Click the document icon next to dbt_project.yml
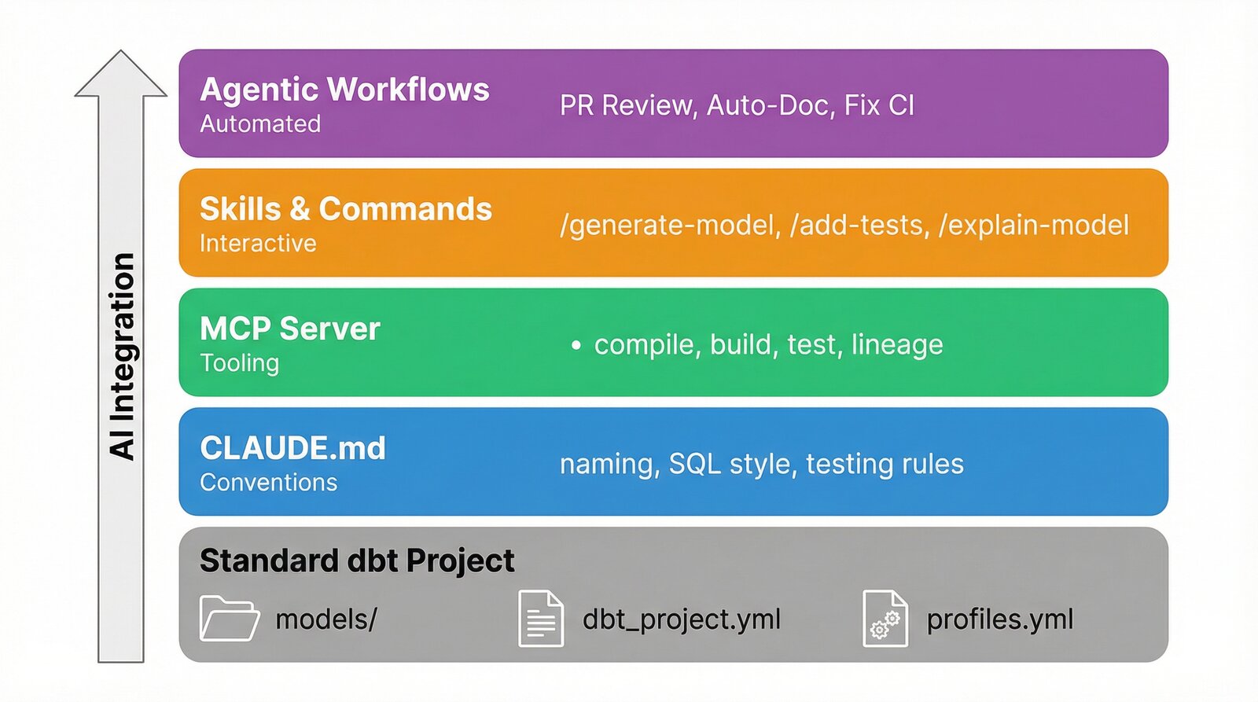 click(x=541, y=619)
